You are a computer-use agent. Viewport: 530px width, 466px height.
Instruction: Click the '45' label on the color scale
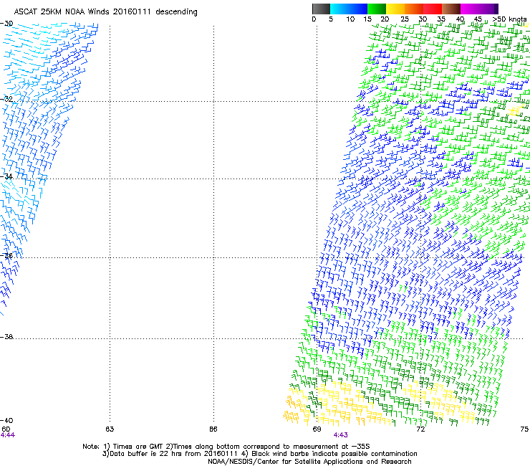point(478,19)
